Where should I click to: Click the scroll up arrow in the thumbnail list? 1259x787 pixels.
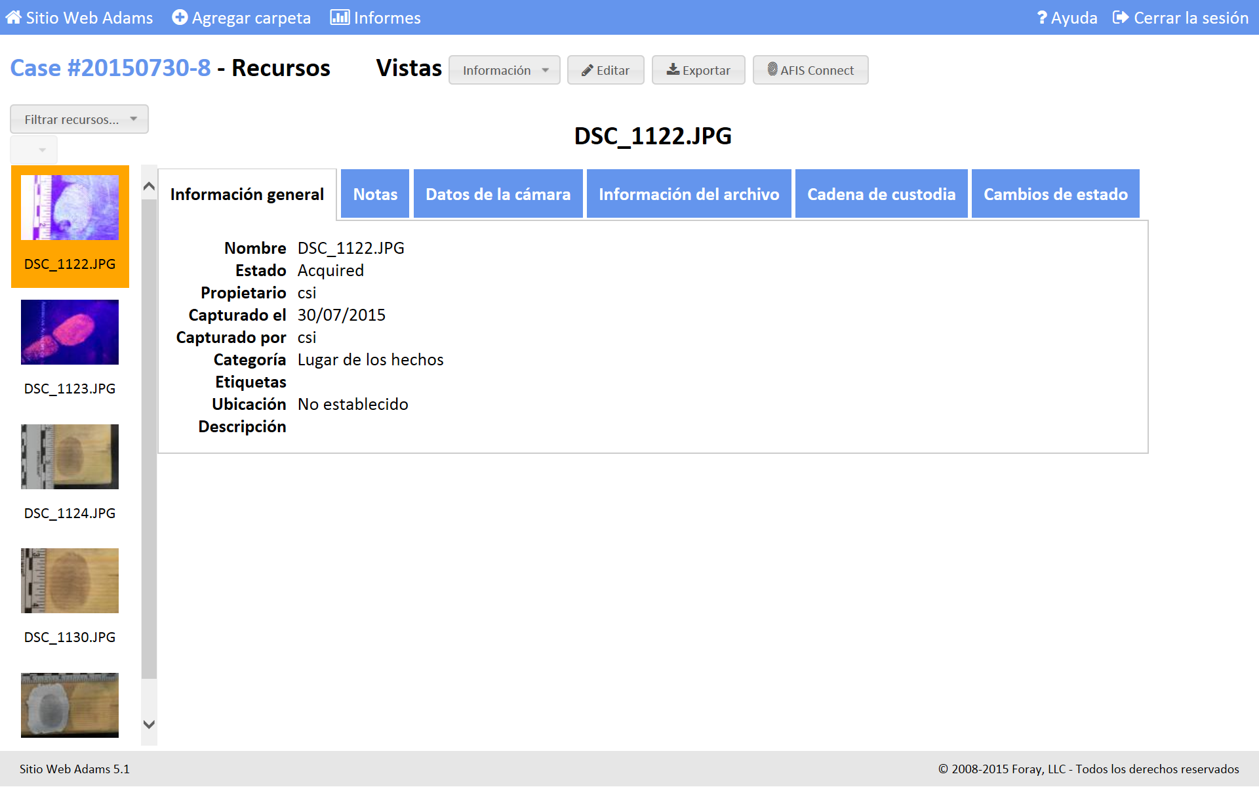point(149,187)
